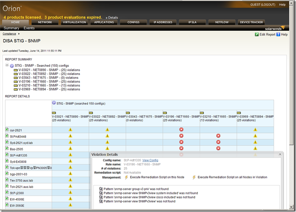Click the scrollbar down arrow
The height and width of the screenshot is (212, 296).
[291, 207]
